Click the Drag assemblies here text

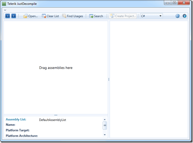56,68
